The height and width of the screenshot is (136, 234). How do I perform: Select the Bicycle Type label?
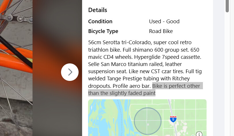[103, 31]
